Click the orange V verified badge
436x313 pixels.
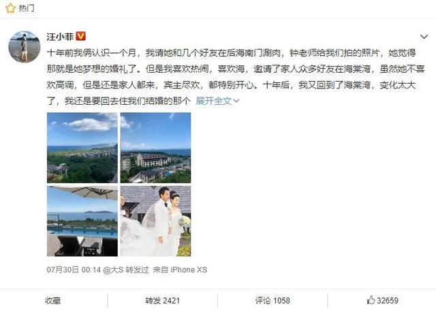click(x=80, y=36)
